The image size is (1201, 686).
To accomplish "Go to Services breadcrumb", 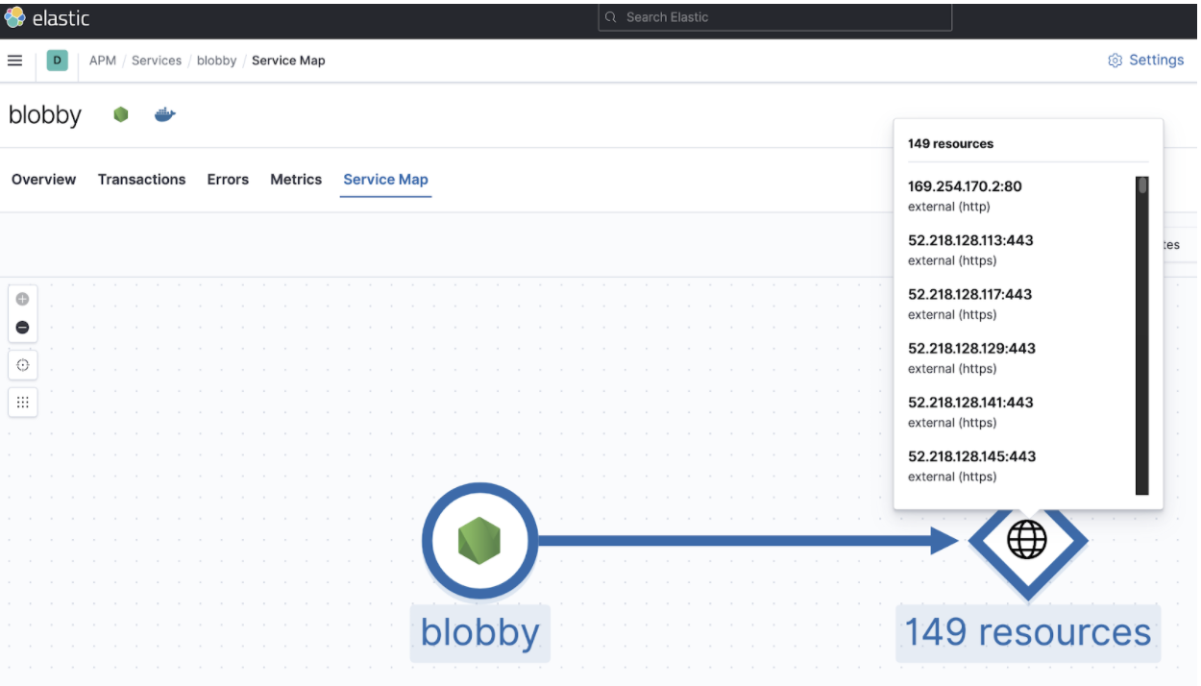I will point(157,61).
